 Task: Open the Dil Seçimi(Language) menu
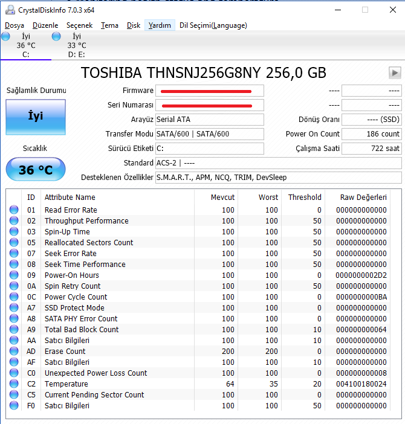point(213,25)
